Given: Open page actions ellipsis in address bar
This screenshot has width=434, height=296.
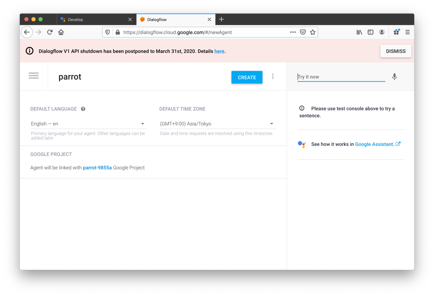Looking at the screenshot, I should point(293,32).
